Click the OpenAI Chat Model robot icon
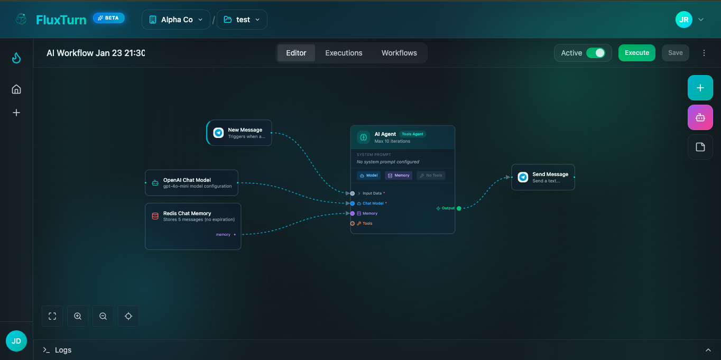The height and width of the screenshot is (360, 721). tap(155, 183)
